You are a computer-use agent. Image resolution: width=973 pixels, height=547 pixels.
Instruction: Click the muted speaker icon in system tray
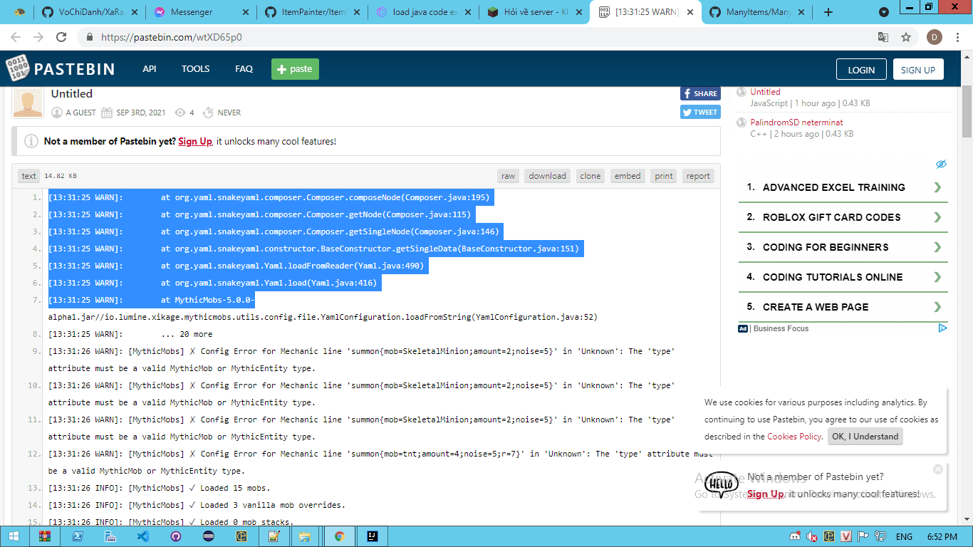[812, 536]
